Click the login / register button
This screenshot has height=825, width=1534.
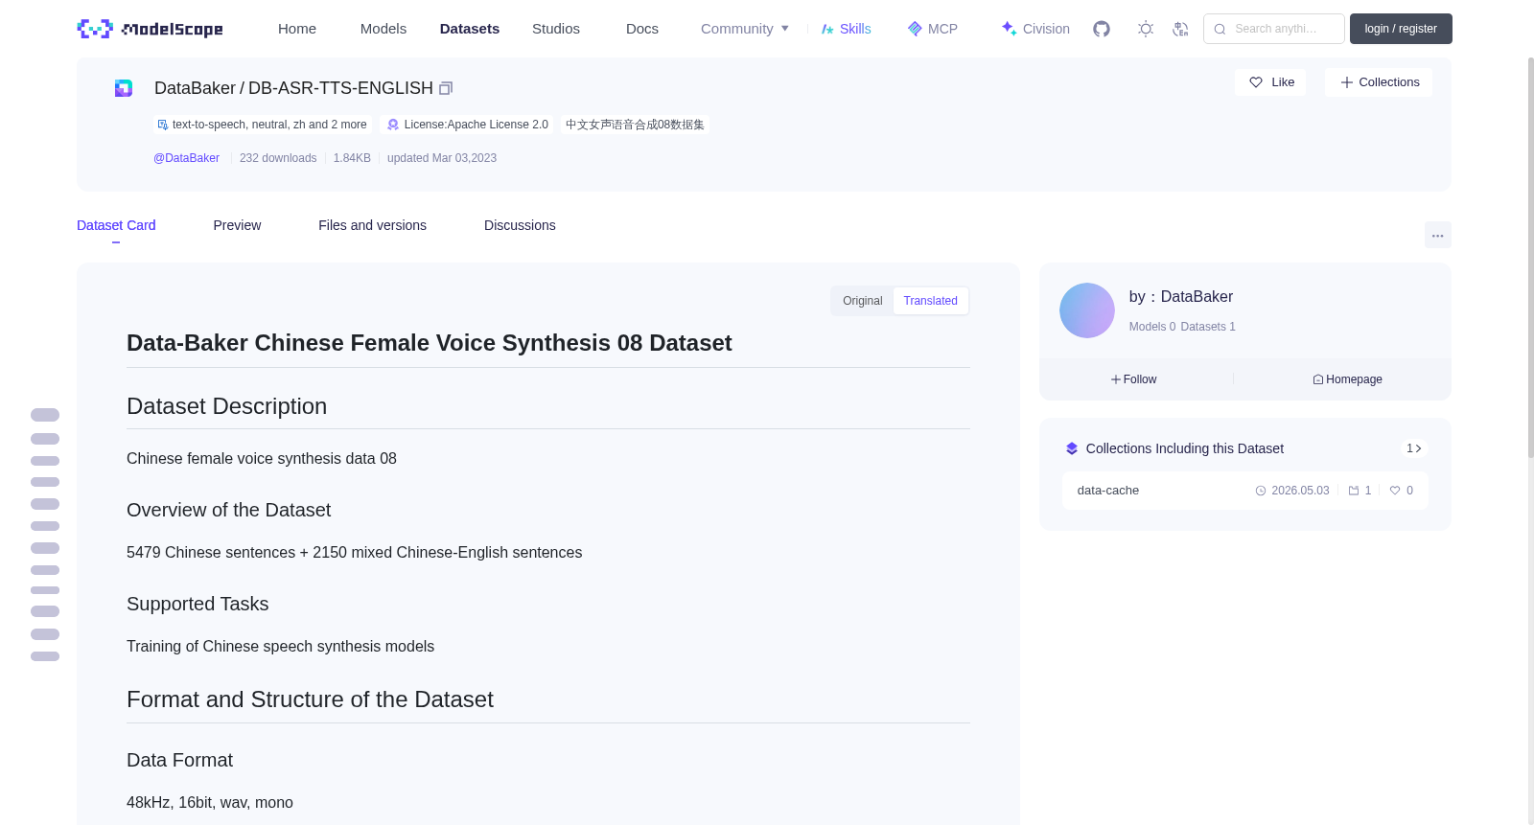click(x=1401, y=29)
